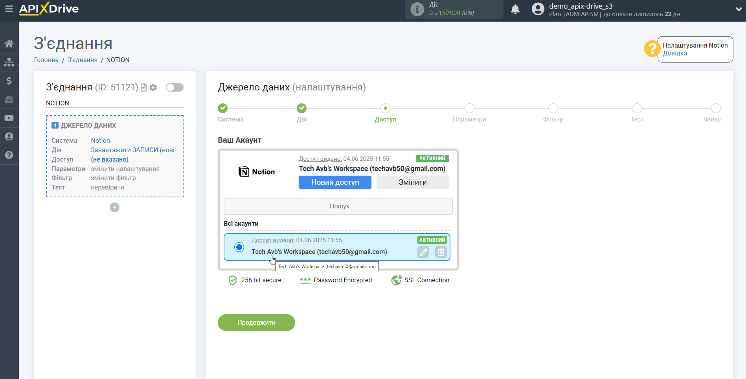The height and width of the screenshot is (379, 746).
Task: Open notifications bell
Action: click(x=515, y=9)
